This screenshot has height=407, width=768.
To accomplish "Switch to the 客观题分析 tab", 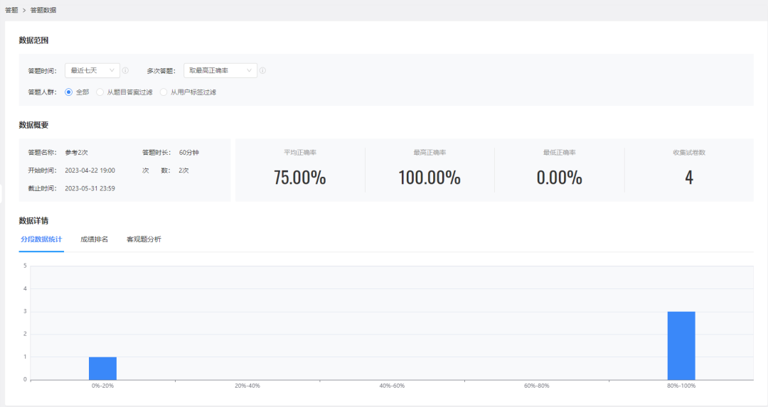I will [x=144, y=239].
